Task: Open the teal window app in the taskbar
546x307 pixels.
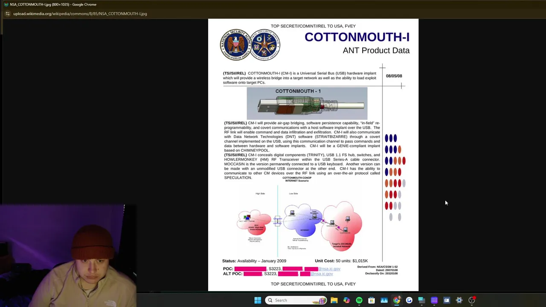Action: coord(421,300)
